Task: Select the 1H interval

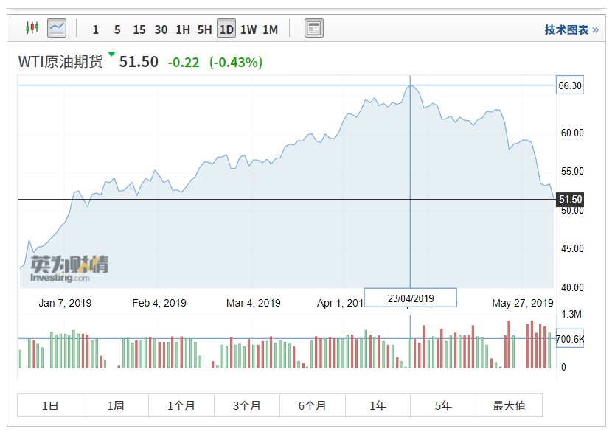Action: pos(183,29)
